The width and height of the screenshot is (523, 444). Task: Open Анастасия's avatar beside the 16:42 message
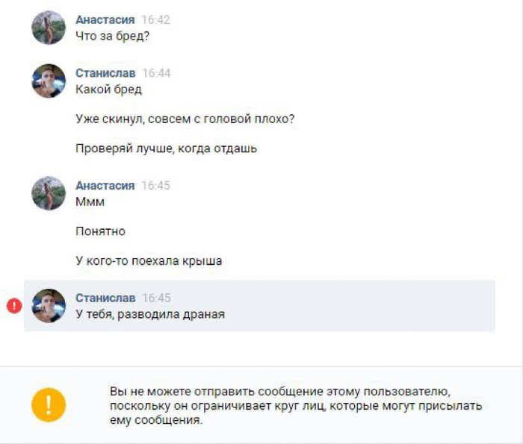(49, 28)
